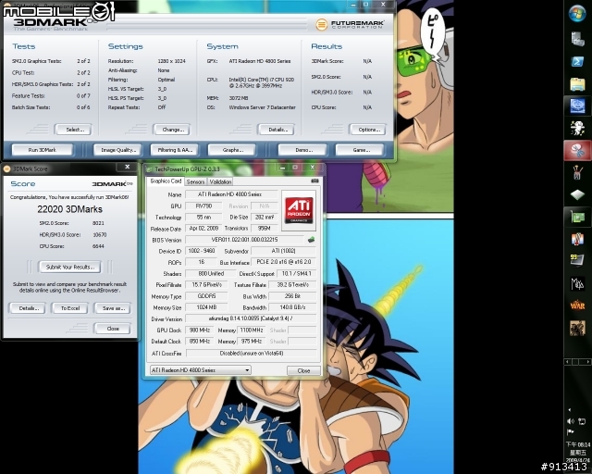Open the pencil-holder icon on the taskbar
Screen dimensions: 592x474
(577, 172)
